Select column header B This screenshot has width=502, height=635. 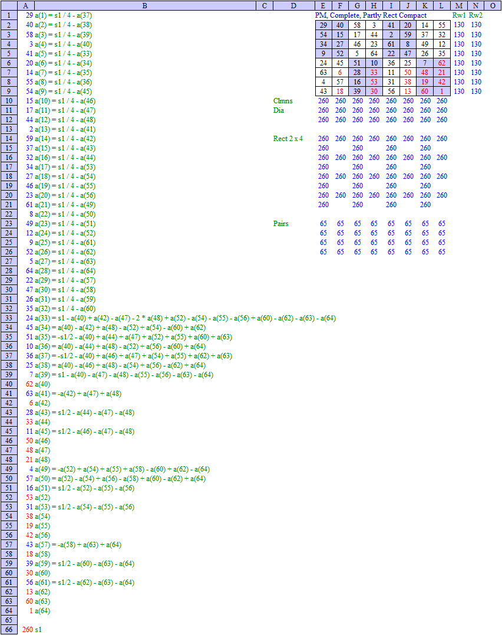145,6
